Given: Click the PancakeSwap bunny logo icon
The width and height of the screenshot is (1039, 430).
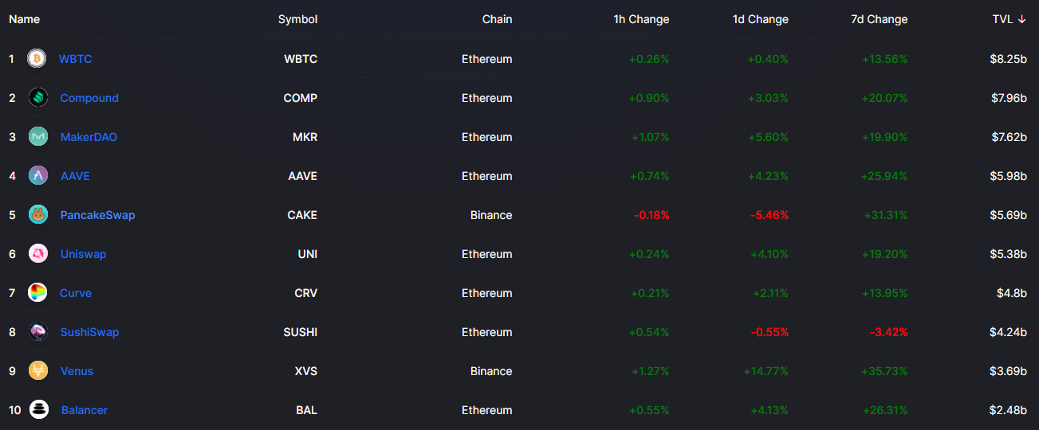Looking at the screenshot, I should tap(38, 214).
